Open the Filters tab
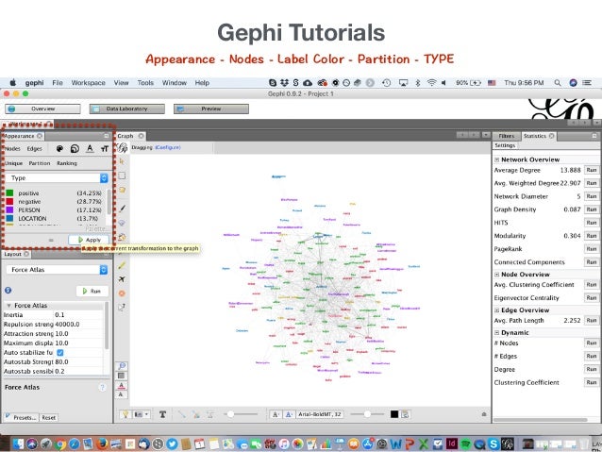602x452 pixels. (507, 136)
